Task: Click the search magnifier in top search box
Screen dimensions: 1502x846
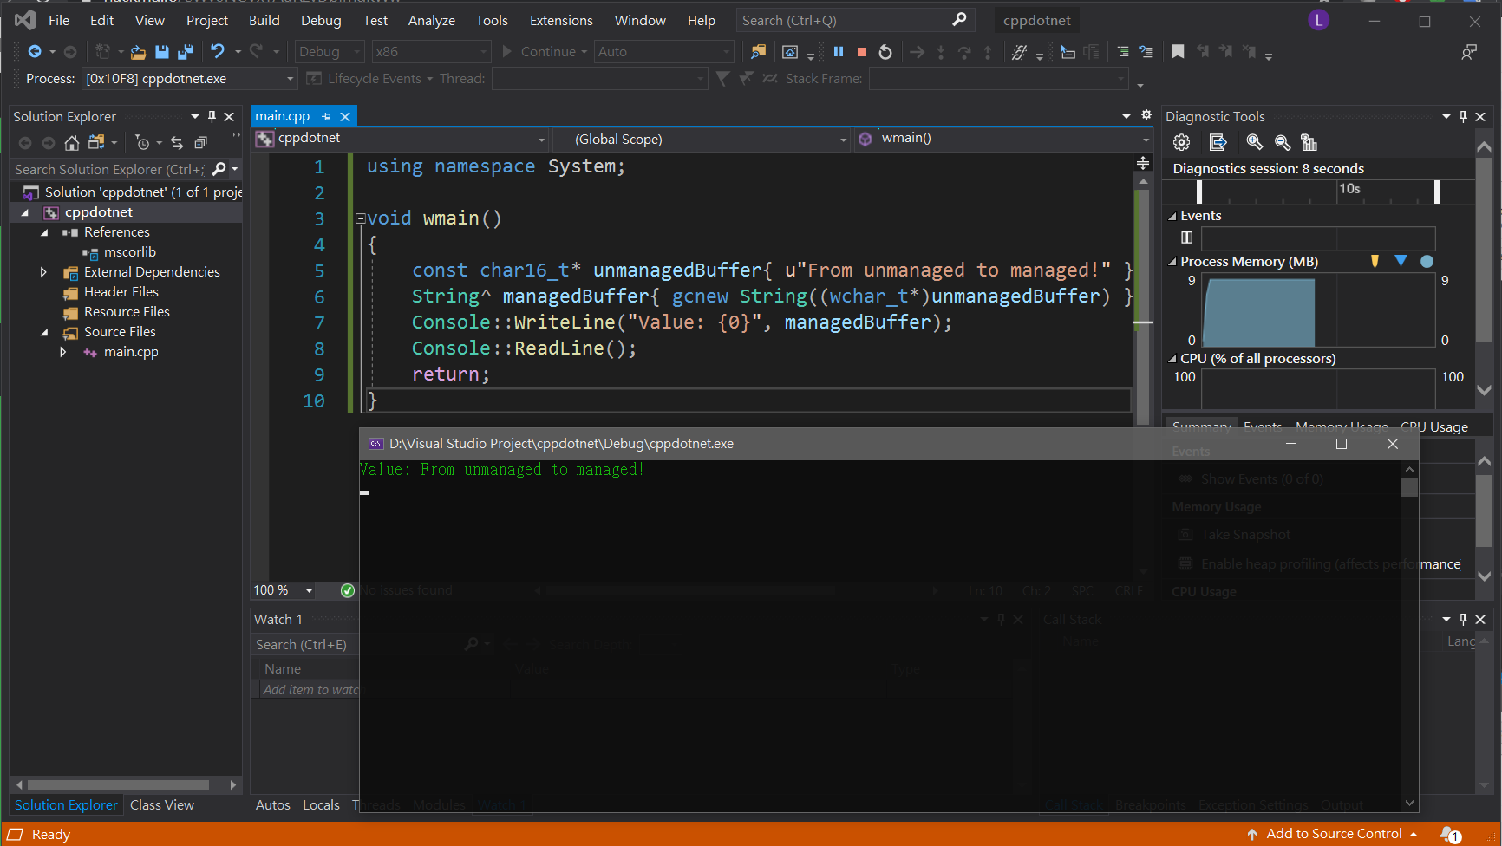Action: 959,19
